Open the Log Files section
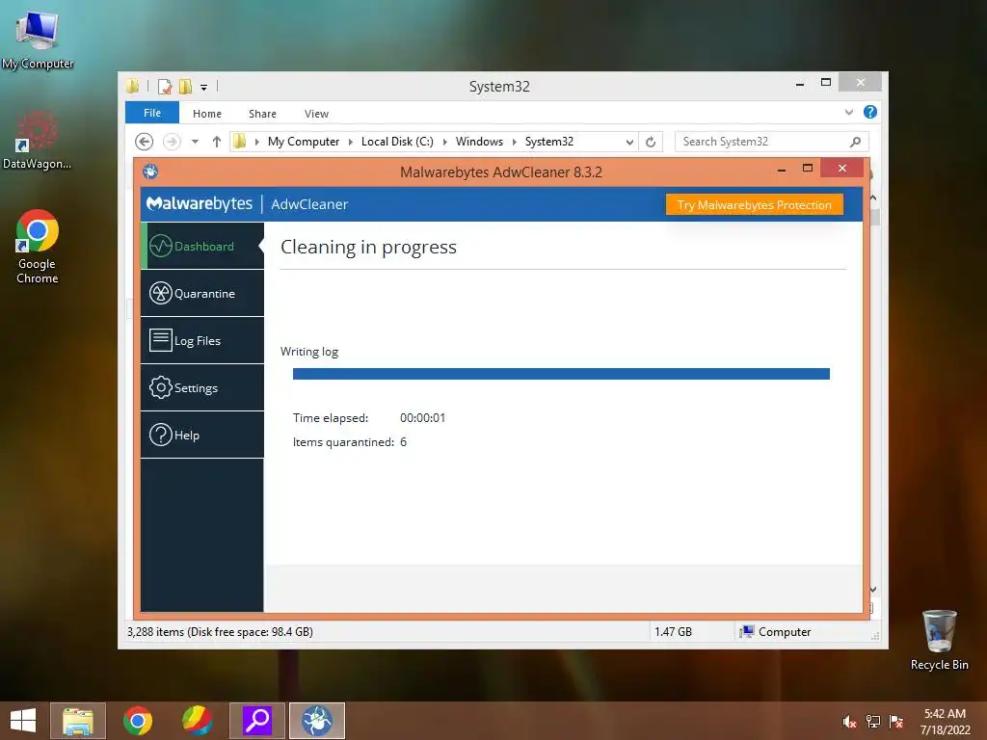This screenshot has height=740, width=987. click(202, 340)
